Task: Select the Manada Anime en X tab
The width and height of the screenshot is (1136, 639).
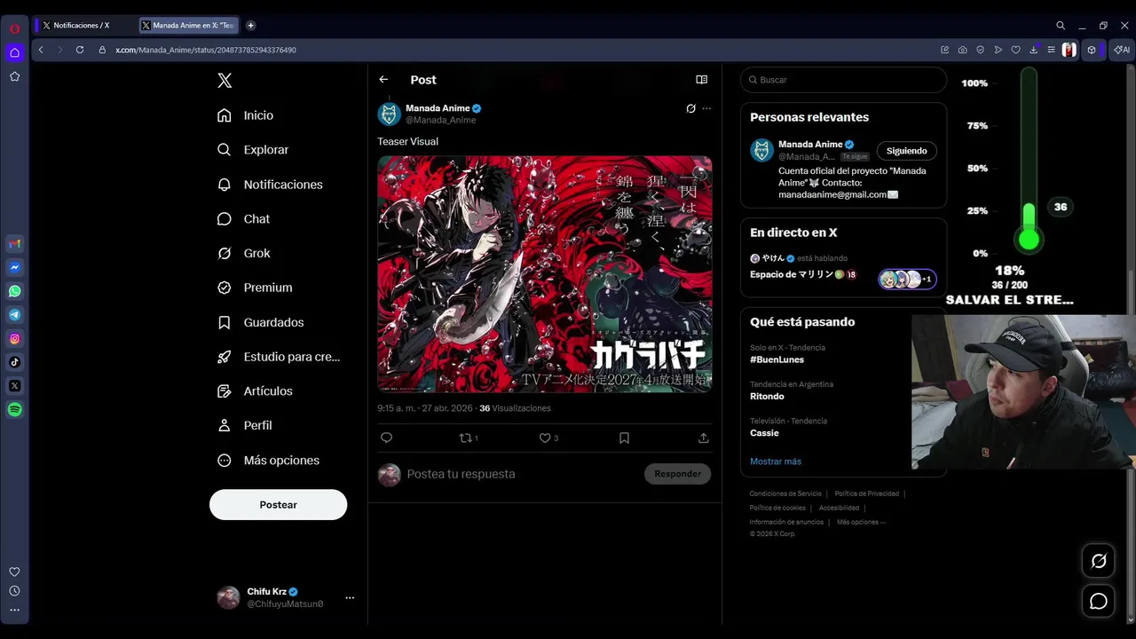Action: tap(189, 26)
